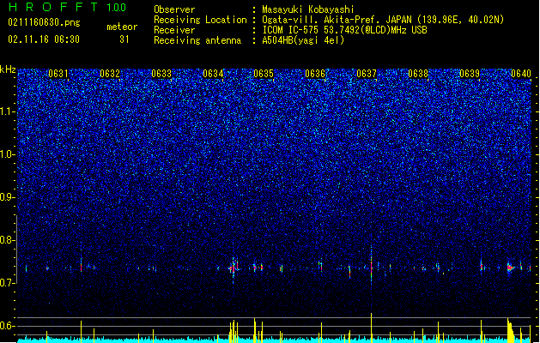The height and width of the screenshot is (343, 540).
Task: Click the bright meteor echo near 0640
Action: [x=511, y=268]
